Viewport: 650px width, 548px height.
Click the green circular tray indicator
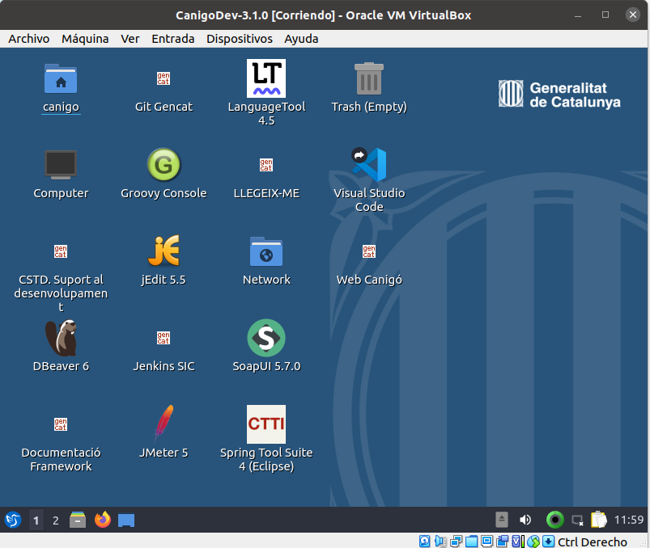[554, 520]
